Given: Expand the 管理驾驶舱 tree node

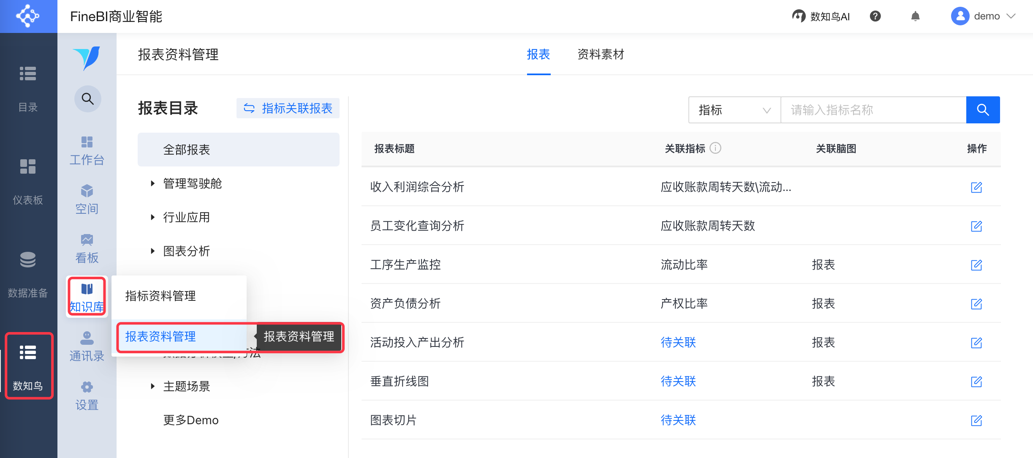Looking at the screenshot, I should click(x=153, y=183).
